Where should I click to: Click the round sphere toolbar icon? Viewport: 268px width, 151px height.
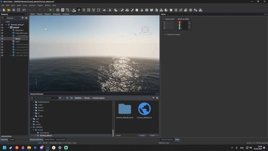coord(137,10)
